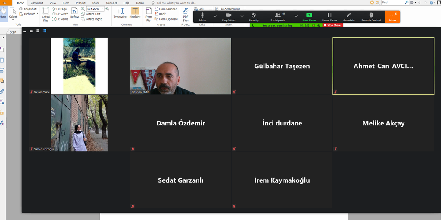Open the zoom percentage dropdown at 134.27%
The height and width of the screenshot is (220, 441).
tap(102, 9)
